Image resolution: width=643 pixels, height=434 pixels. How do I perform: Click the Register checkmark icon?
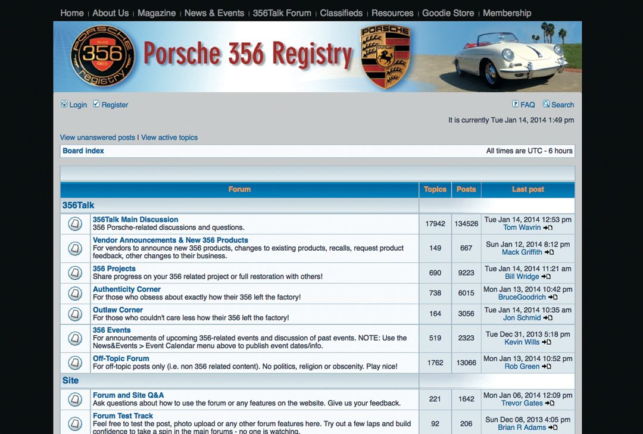[x=96, y=104]
